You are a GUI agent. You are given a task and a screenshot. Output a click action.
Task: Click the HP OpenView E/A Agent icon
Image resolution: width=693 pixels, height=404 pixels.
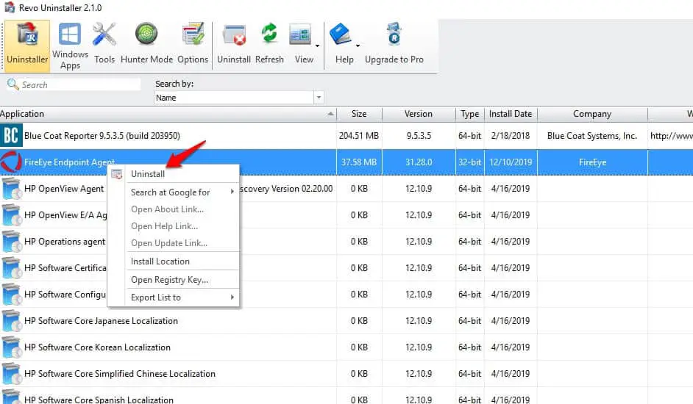(12, 215)
